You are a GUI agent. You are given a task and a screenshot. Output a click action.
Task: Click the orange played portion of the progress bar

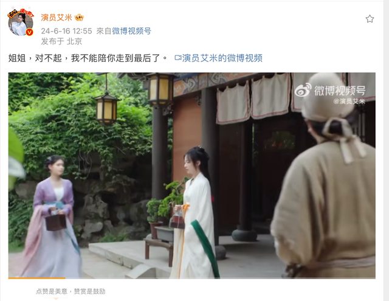(x=36, y=278)
